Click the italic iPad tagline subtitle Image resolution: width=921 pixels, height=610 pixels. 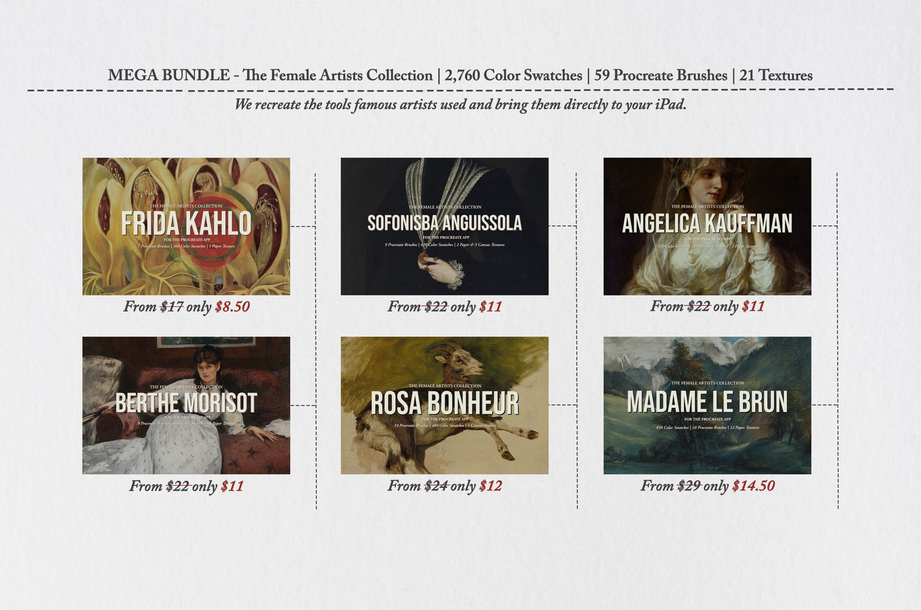pos(460,104)
